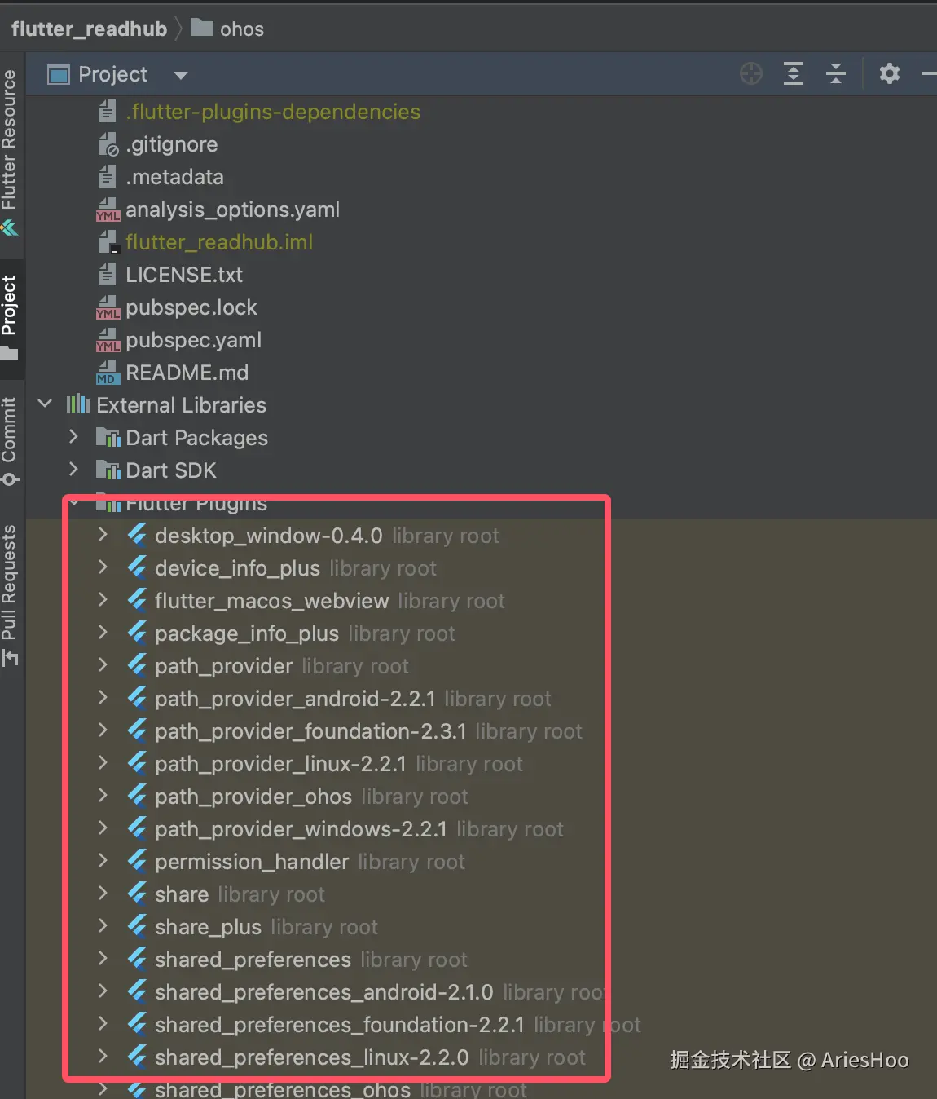Expand permission_handler library
This screenshot has height=1099, width=937.
(x=103, y=861)
